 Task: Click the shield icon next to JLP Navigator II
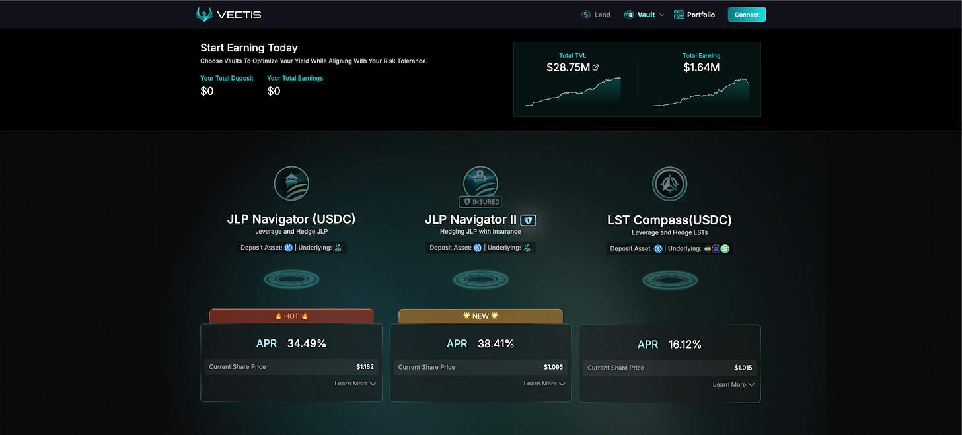(528, 220)
